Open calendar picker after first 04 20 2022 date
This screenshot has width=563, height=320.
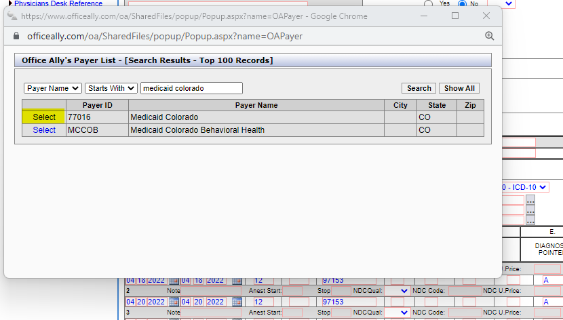[174, 302]
